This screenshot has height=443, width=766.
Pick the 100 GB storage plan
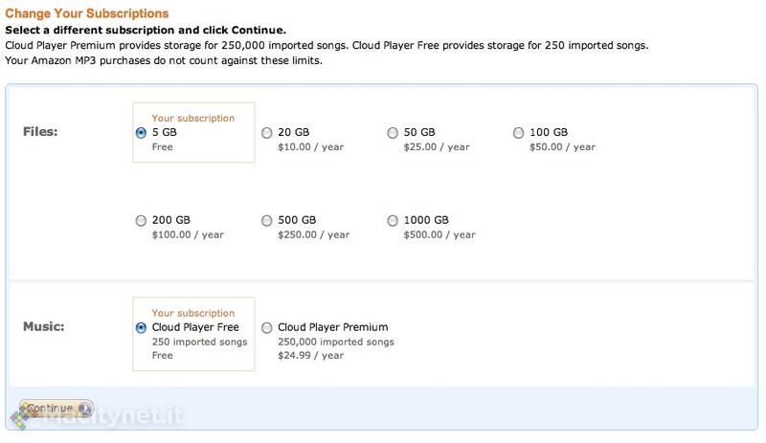[x=519, y=133]
